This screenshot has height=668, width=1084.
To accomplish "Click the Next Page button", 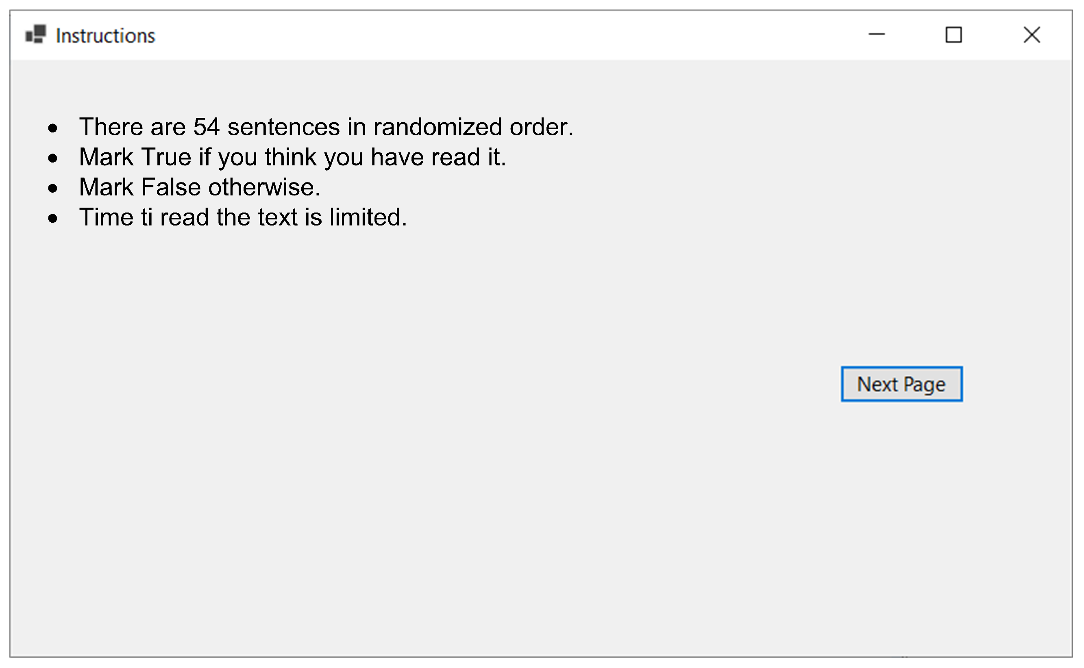I will (x=901, y=384).
